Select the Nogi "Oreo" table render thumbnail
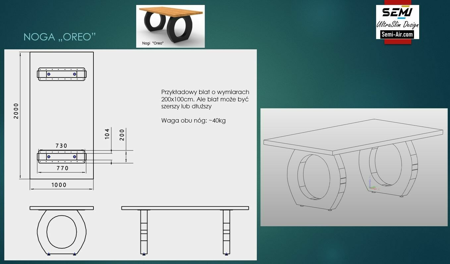Viewport: 450px width, 264px height. [170, 26]
